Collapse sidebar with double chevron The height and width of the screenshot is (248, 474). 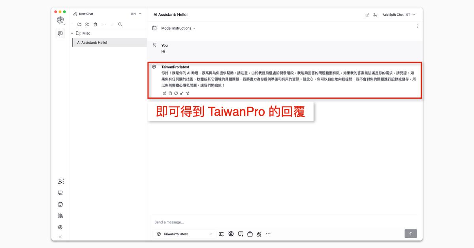(x=60, y=237)
